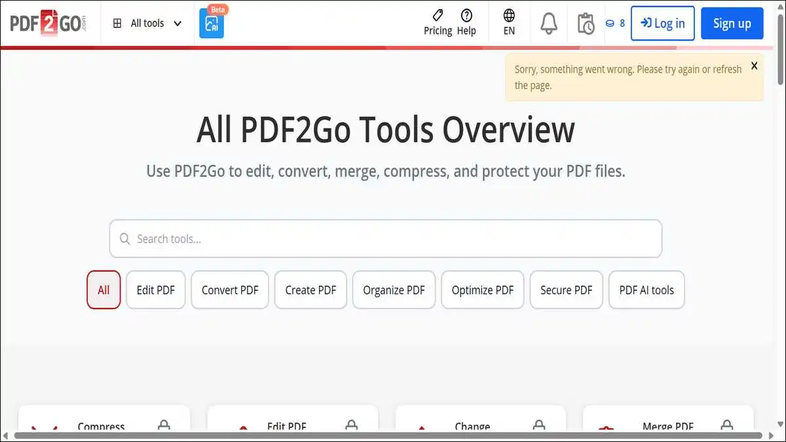Open the All tools dropdown menu

pos(147,24)
